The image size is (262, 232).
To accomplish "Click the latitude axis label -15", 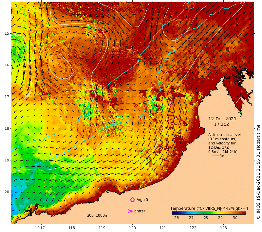I will 7,34.
